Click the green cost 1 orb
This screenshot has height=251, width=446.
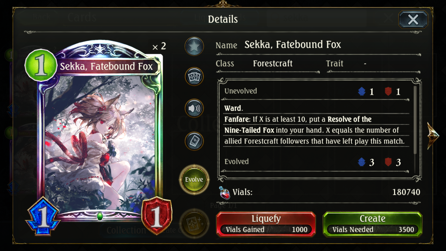(x=41, y=65)
